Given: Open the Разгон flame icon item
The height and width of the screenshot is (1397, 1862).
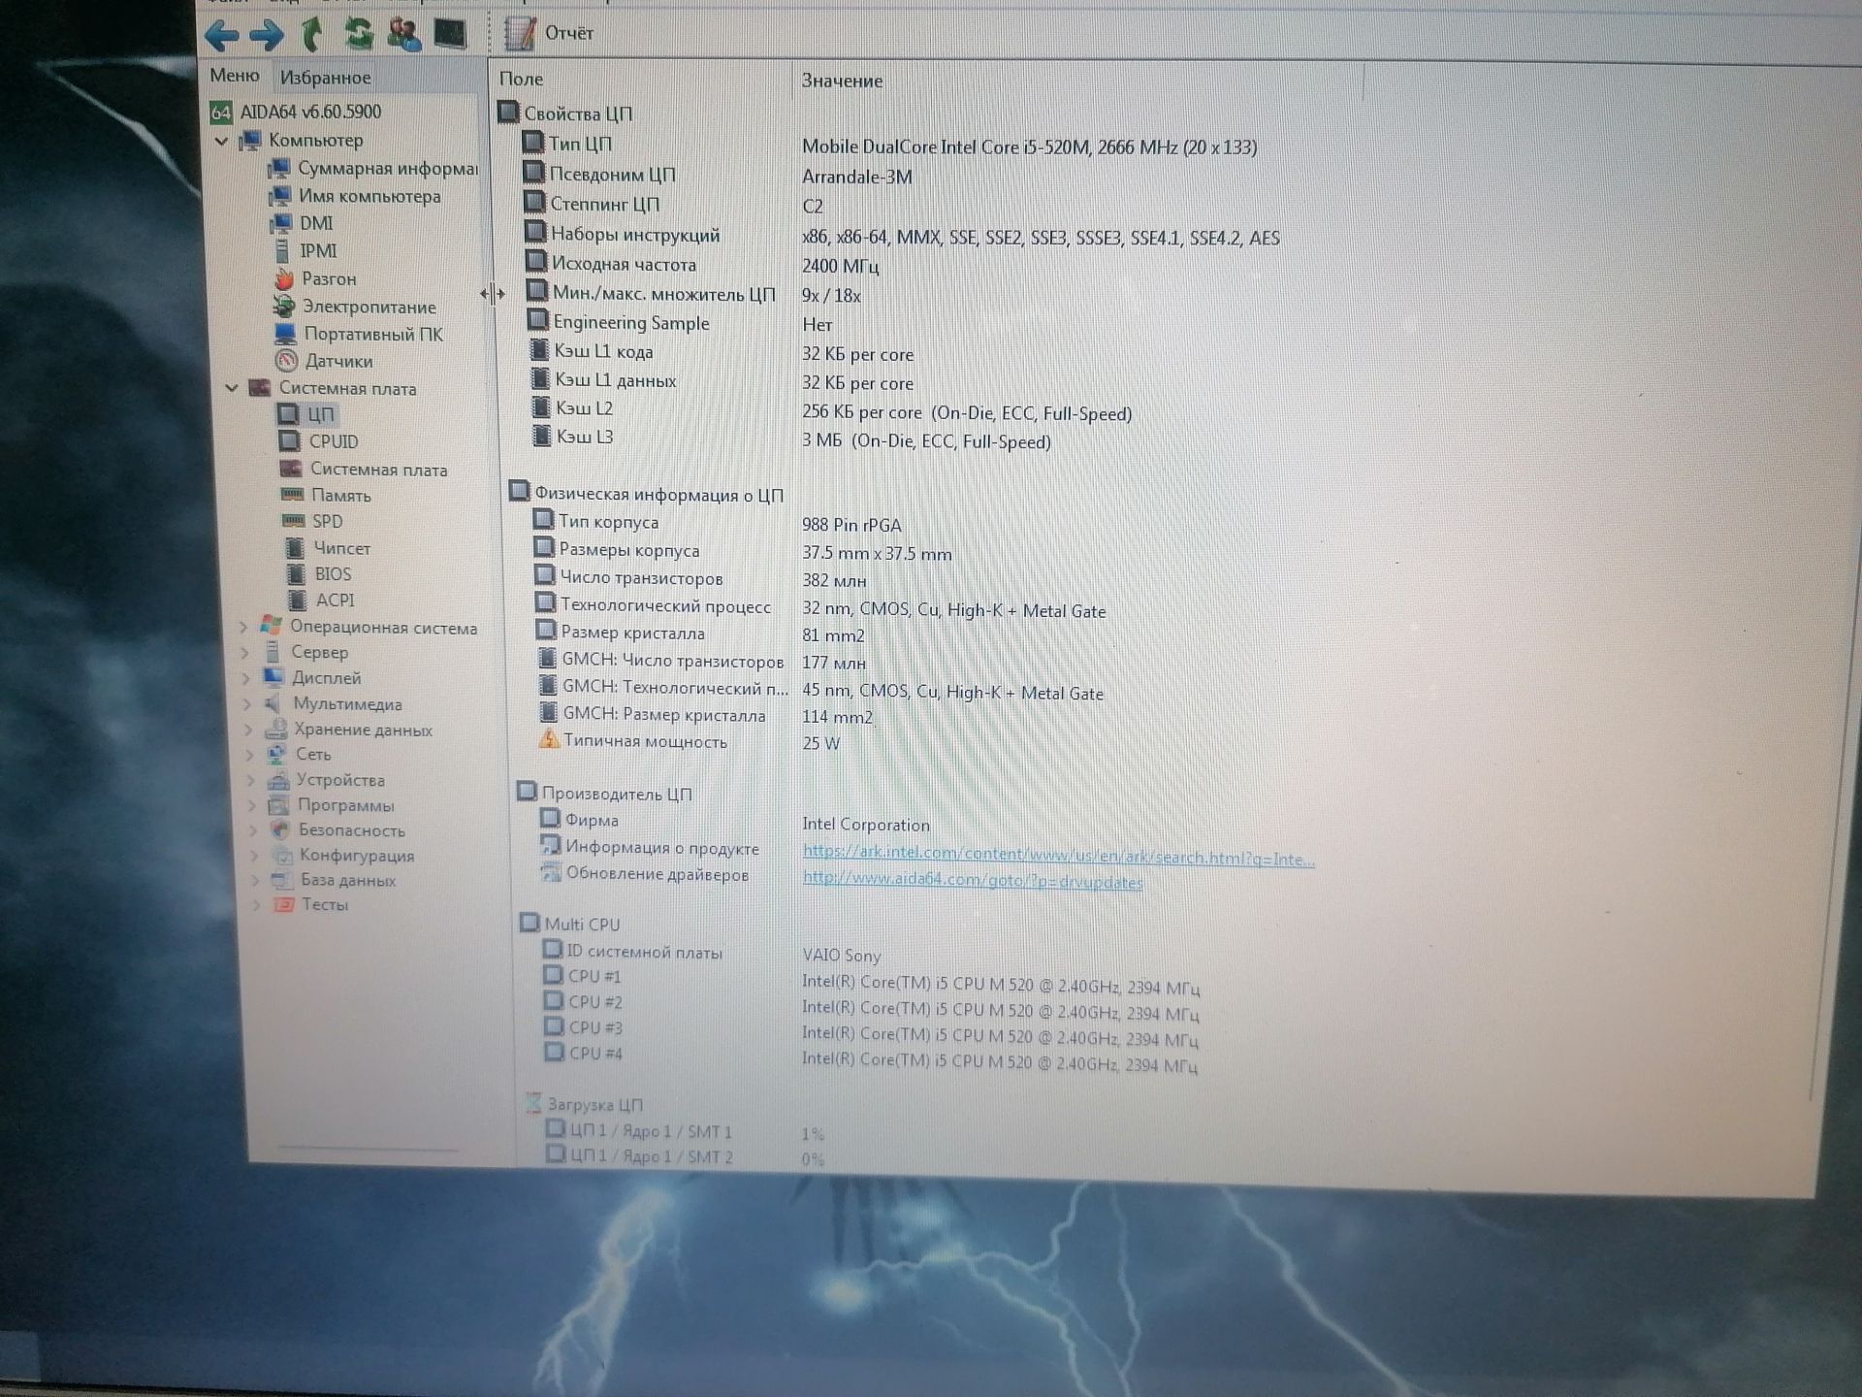Looking at the screenshot, I should (x=284, y=279).
